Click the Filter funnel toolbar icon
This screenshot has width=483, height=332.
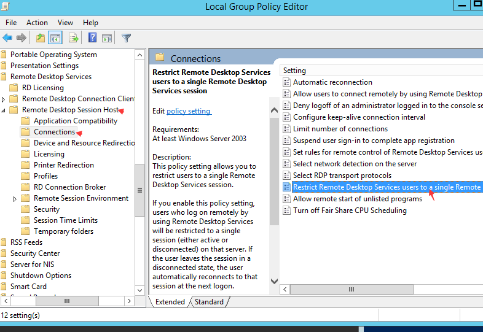(127, 38)
